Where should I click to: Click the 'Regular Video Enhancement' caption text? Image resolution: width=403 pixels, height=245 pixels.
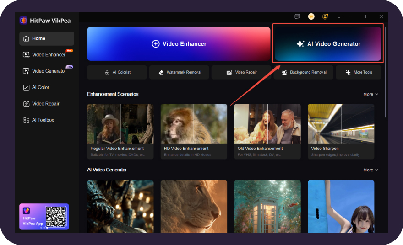117,149
